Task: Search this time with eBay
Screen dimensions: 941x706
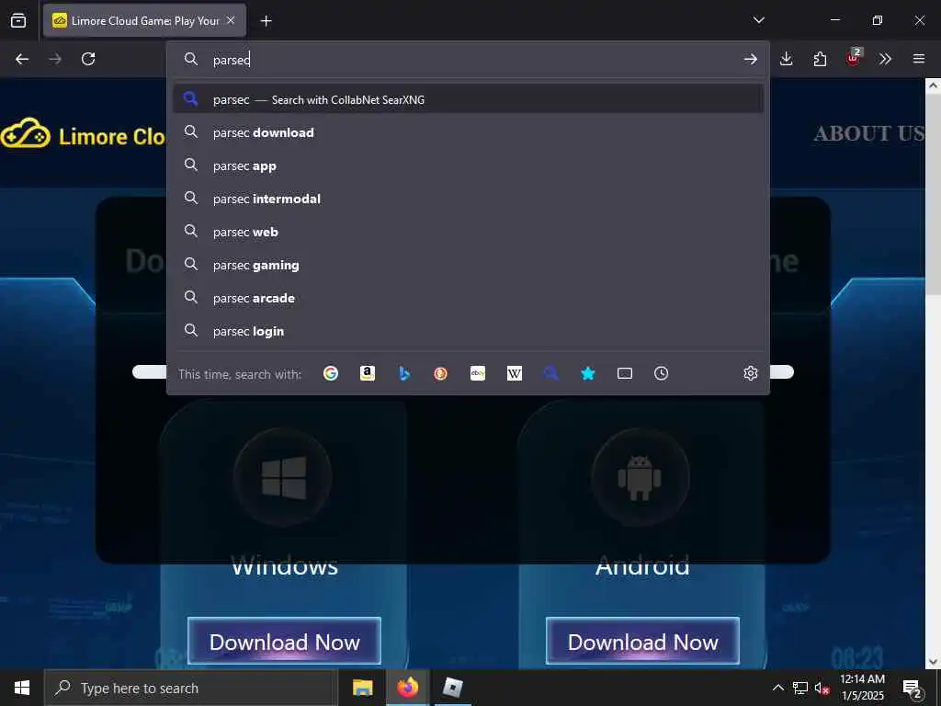Action: pyautogui.click(x=478, y=373)
